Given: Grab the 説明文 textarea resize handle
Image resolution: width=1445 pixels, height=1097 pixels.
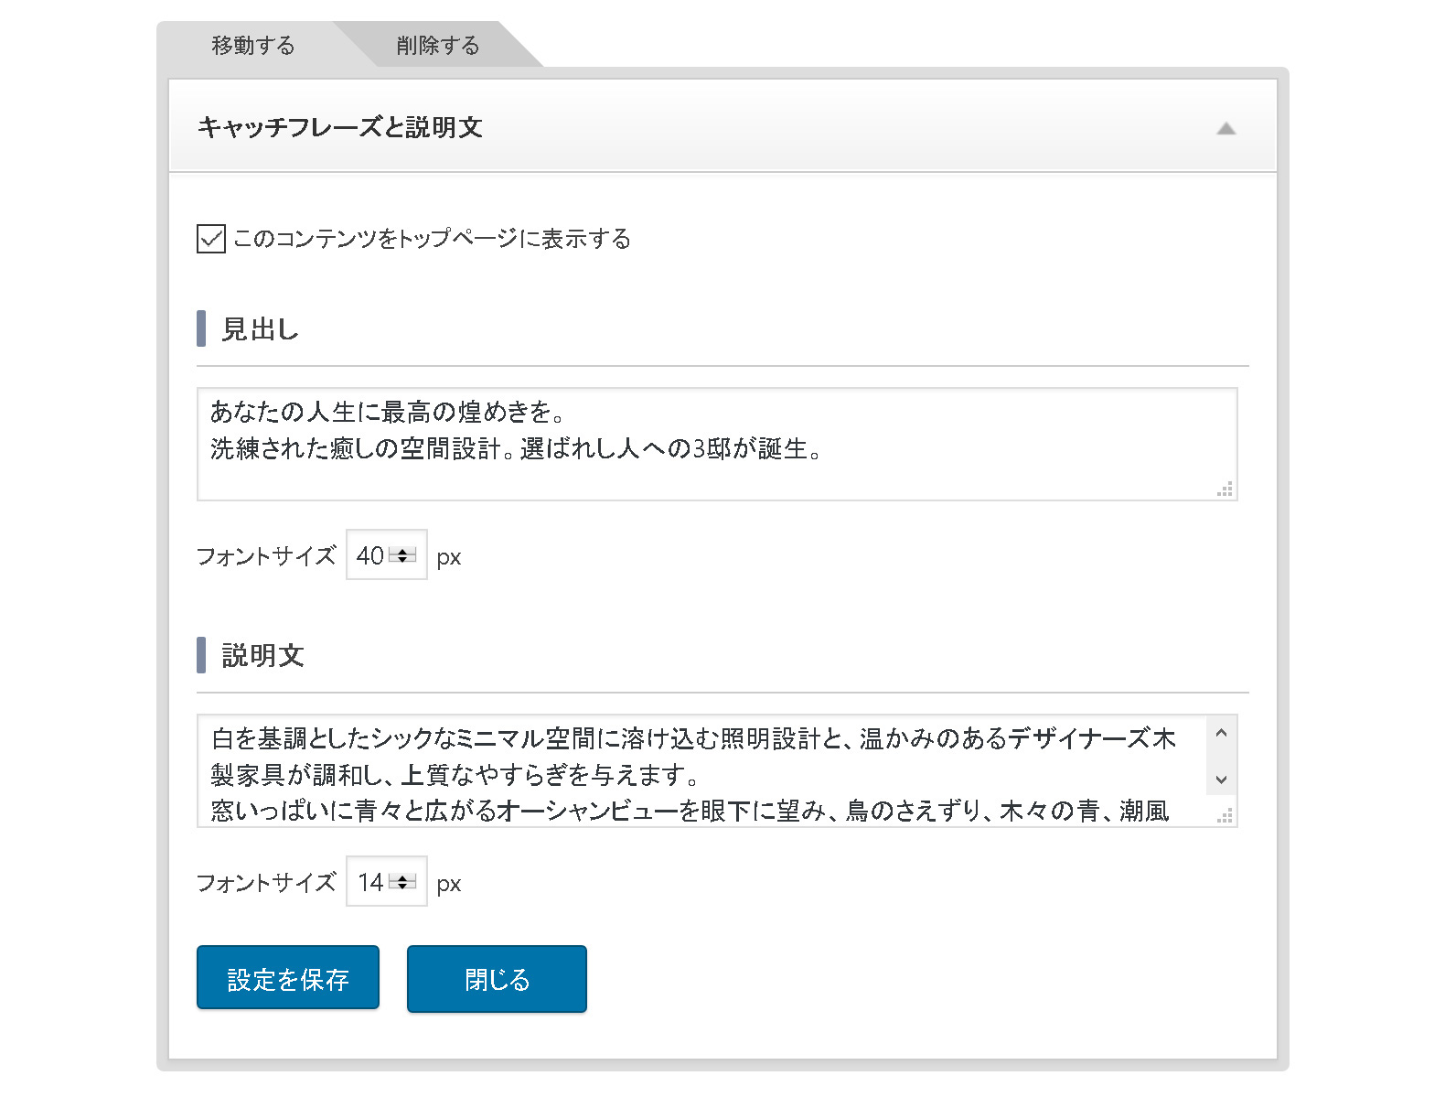Looking at the screenshot, I should click(1226, 815).
